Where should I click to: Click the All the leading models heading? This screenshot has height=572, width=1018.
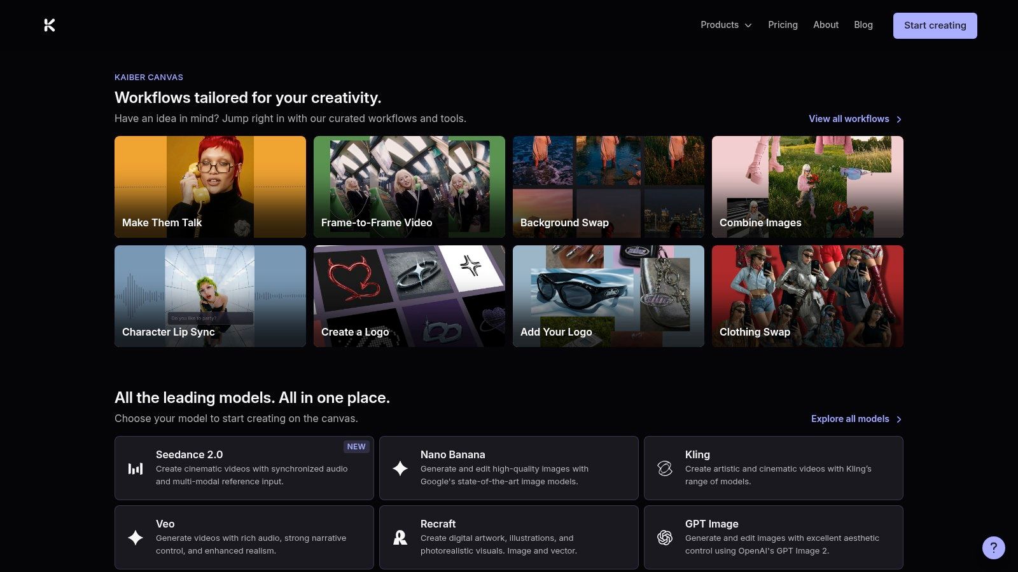252,397
